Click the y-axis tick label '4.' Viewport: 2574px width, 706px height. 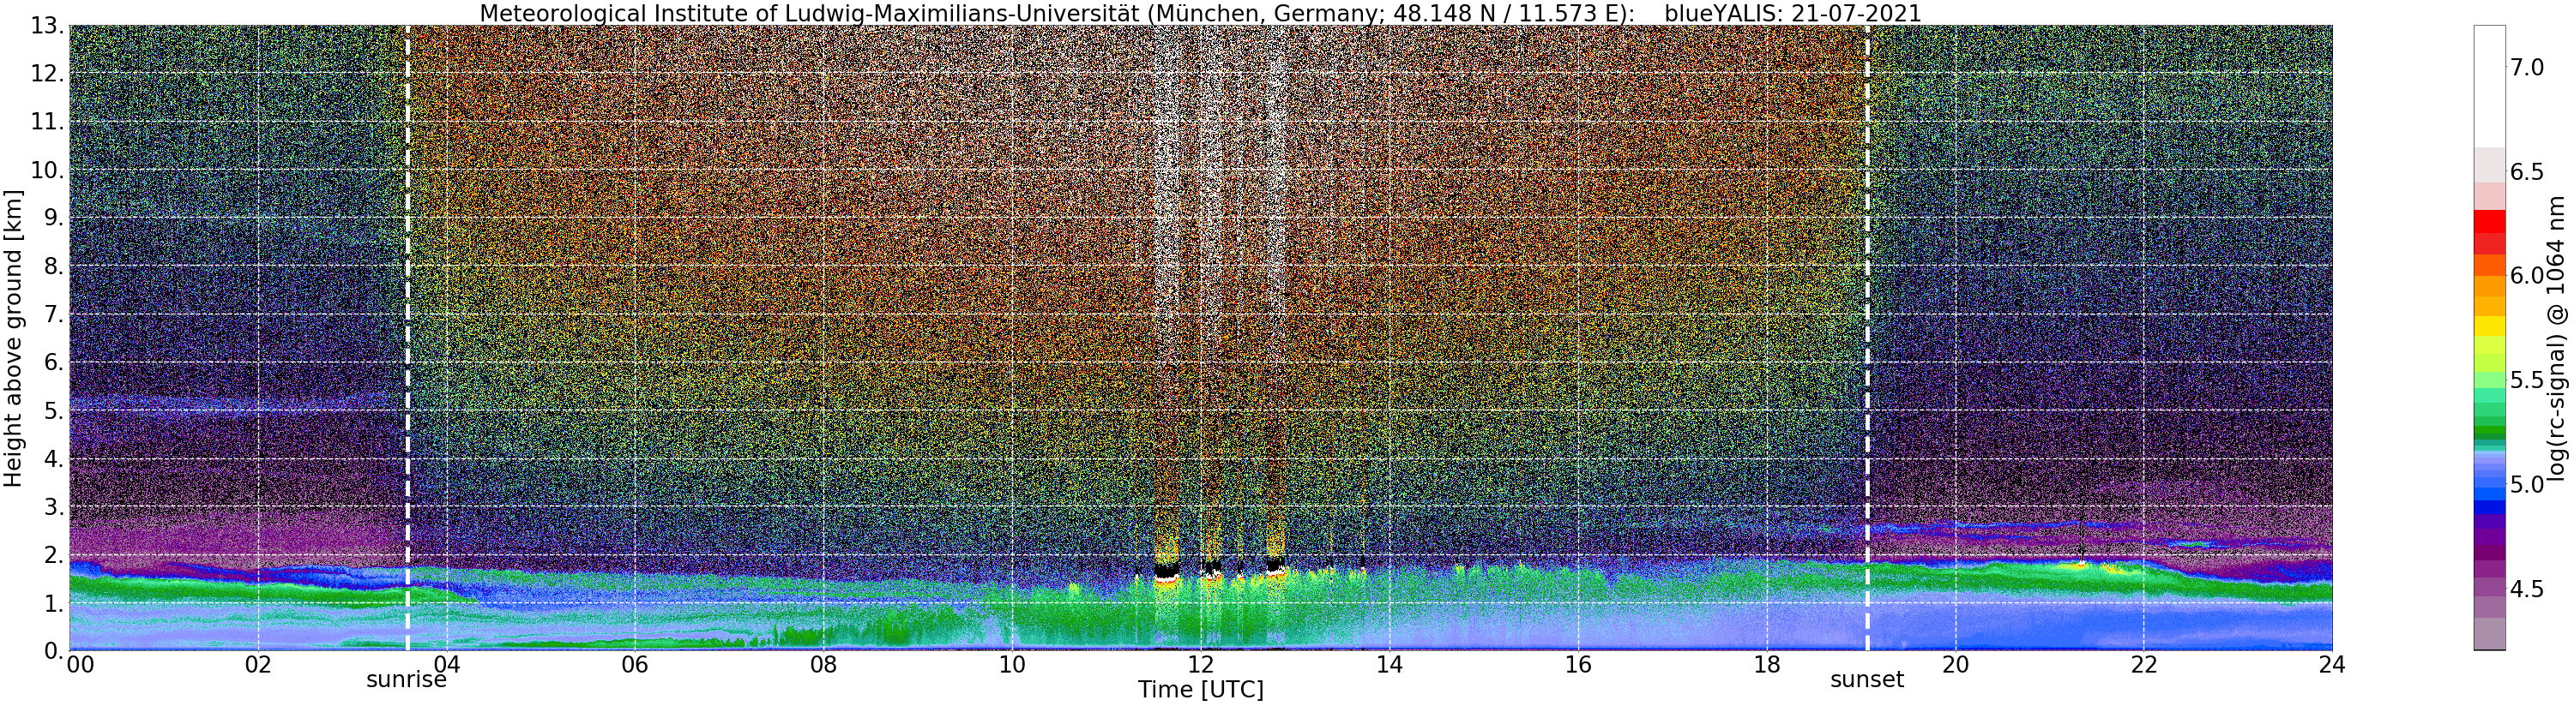coord(52,458)
